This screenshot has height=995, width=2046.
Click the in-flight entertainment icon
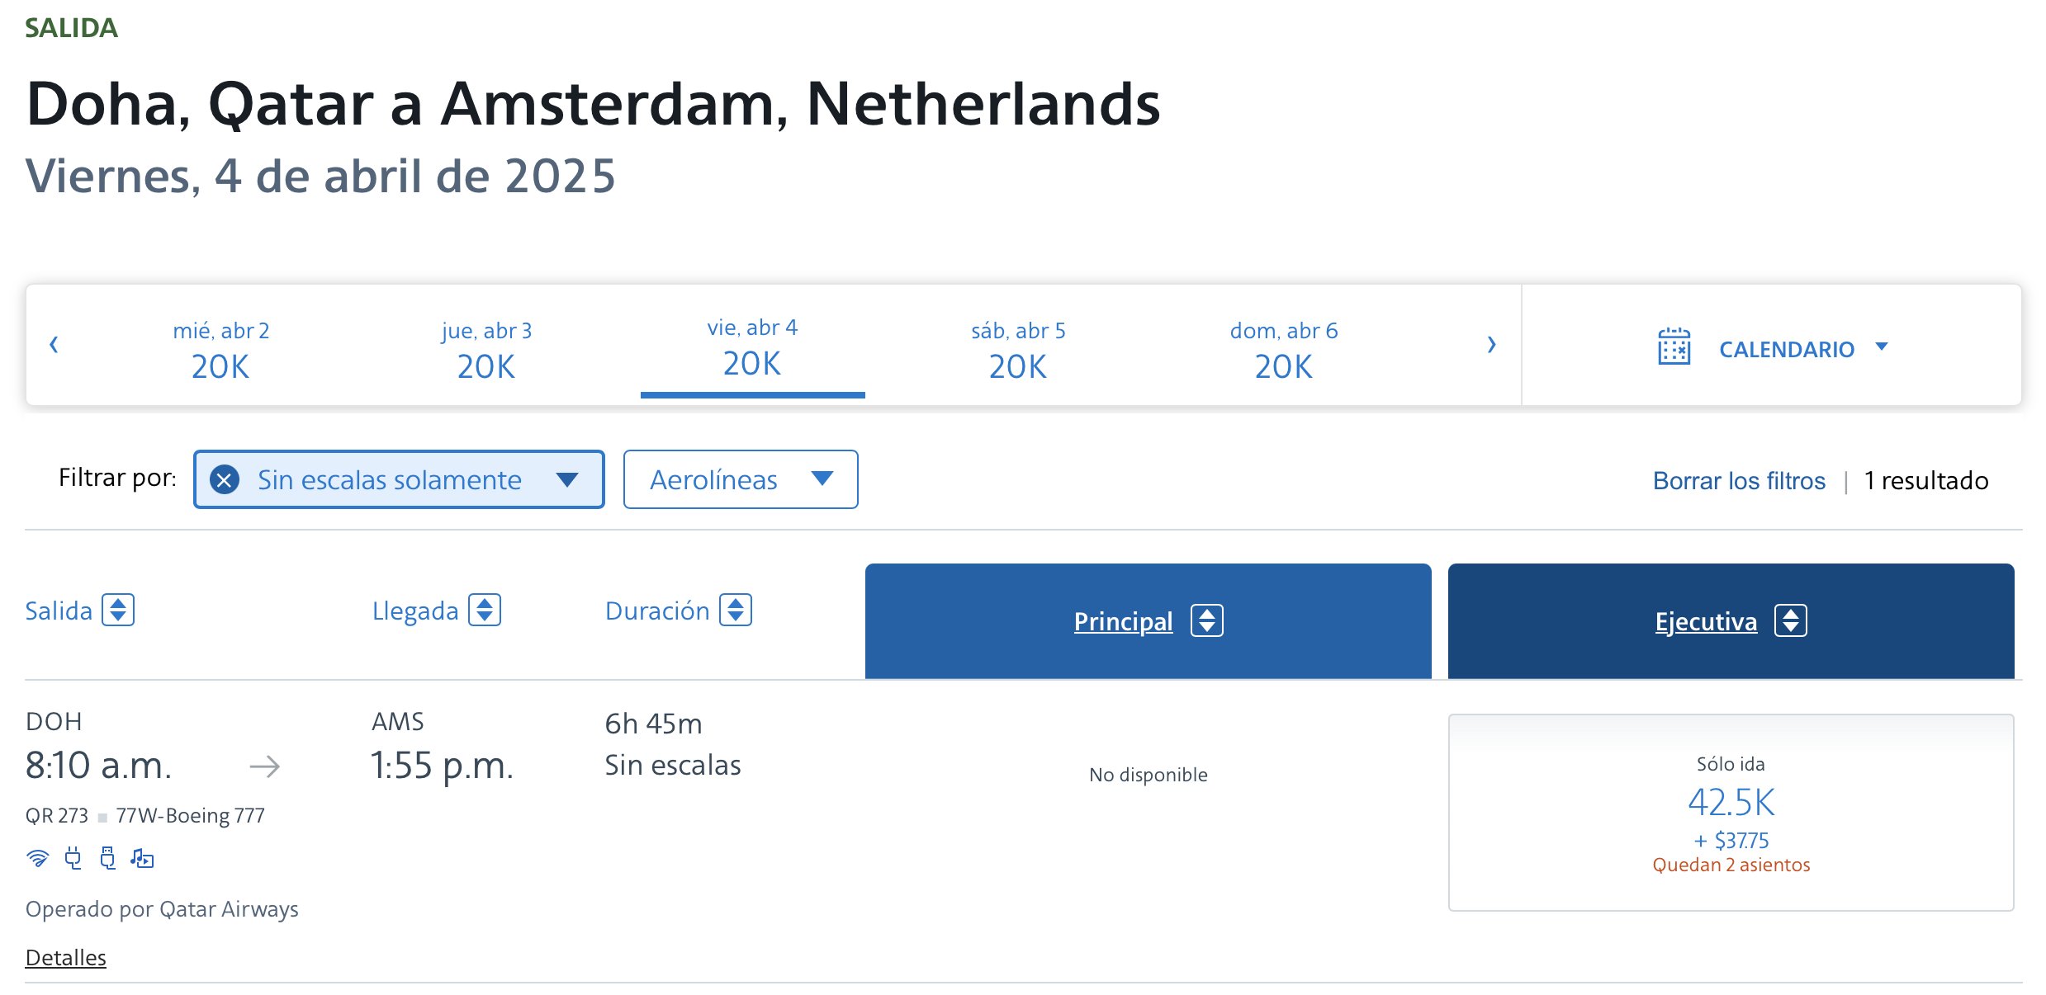coord(142,858)
